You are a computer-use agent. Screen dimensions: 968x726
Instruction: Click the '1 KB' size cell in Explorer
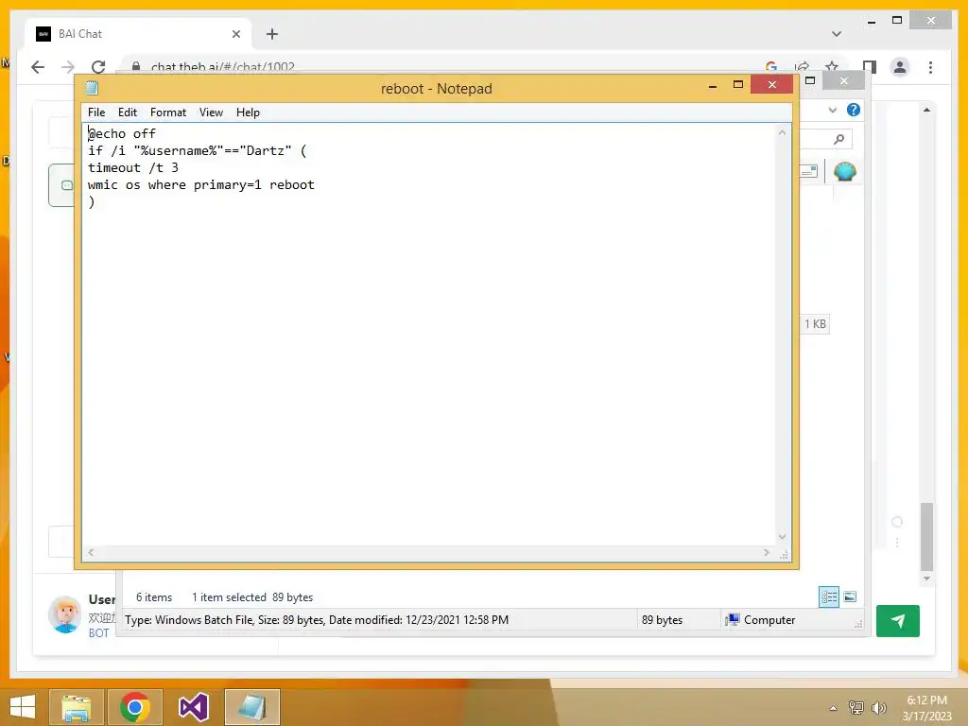[x=815, y=323]
